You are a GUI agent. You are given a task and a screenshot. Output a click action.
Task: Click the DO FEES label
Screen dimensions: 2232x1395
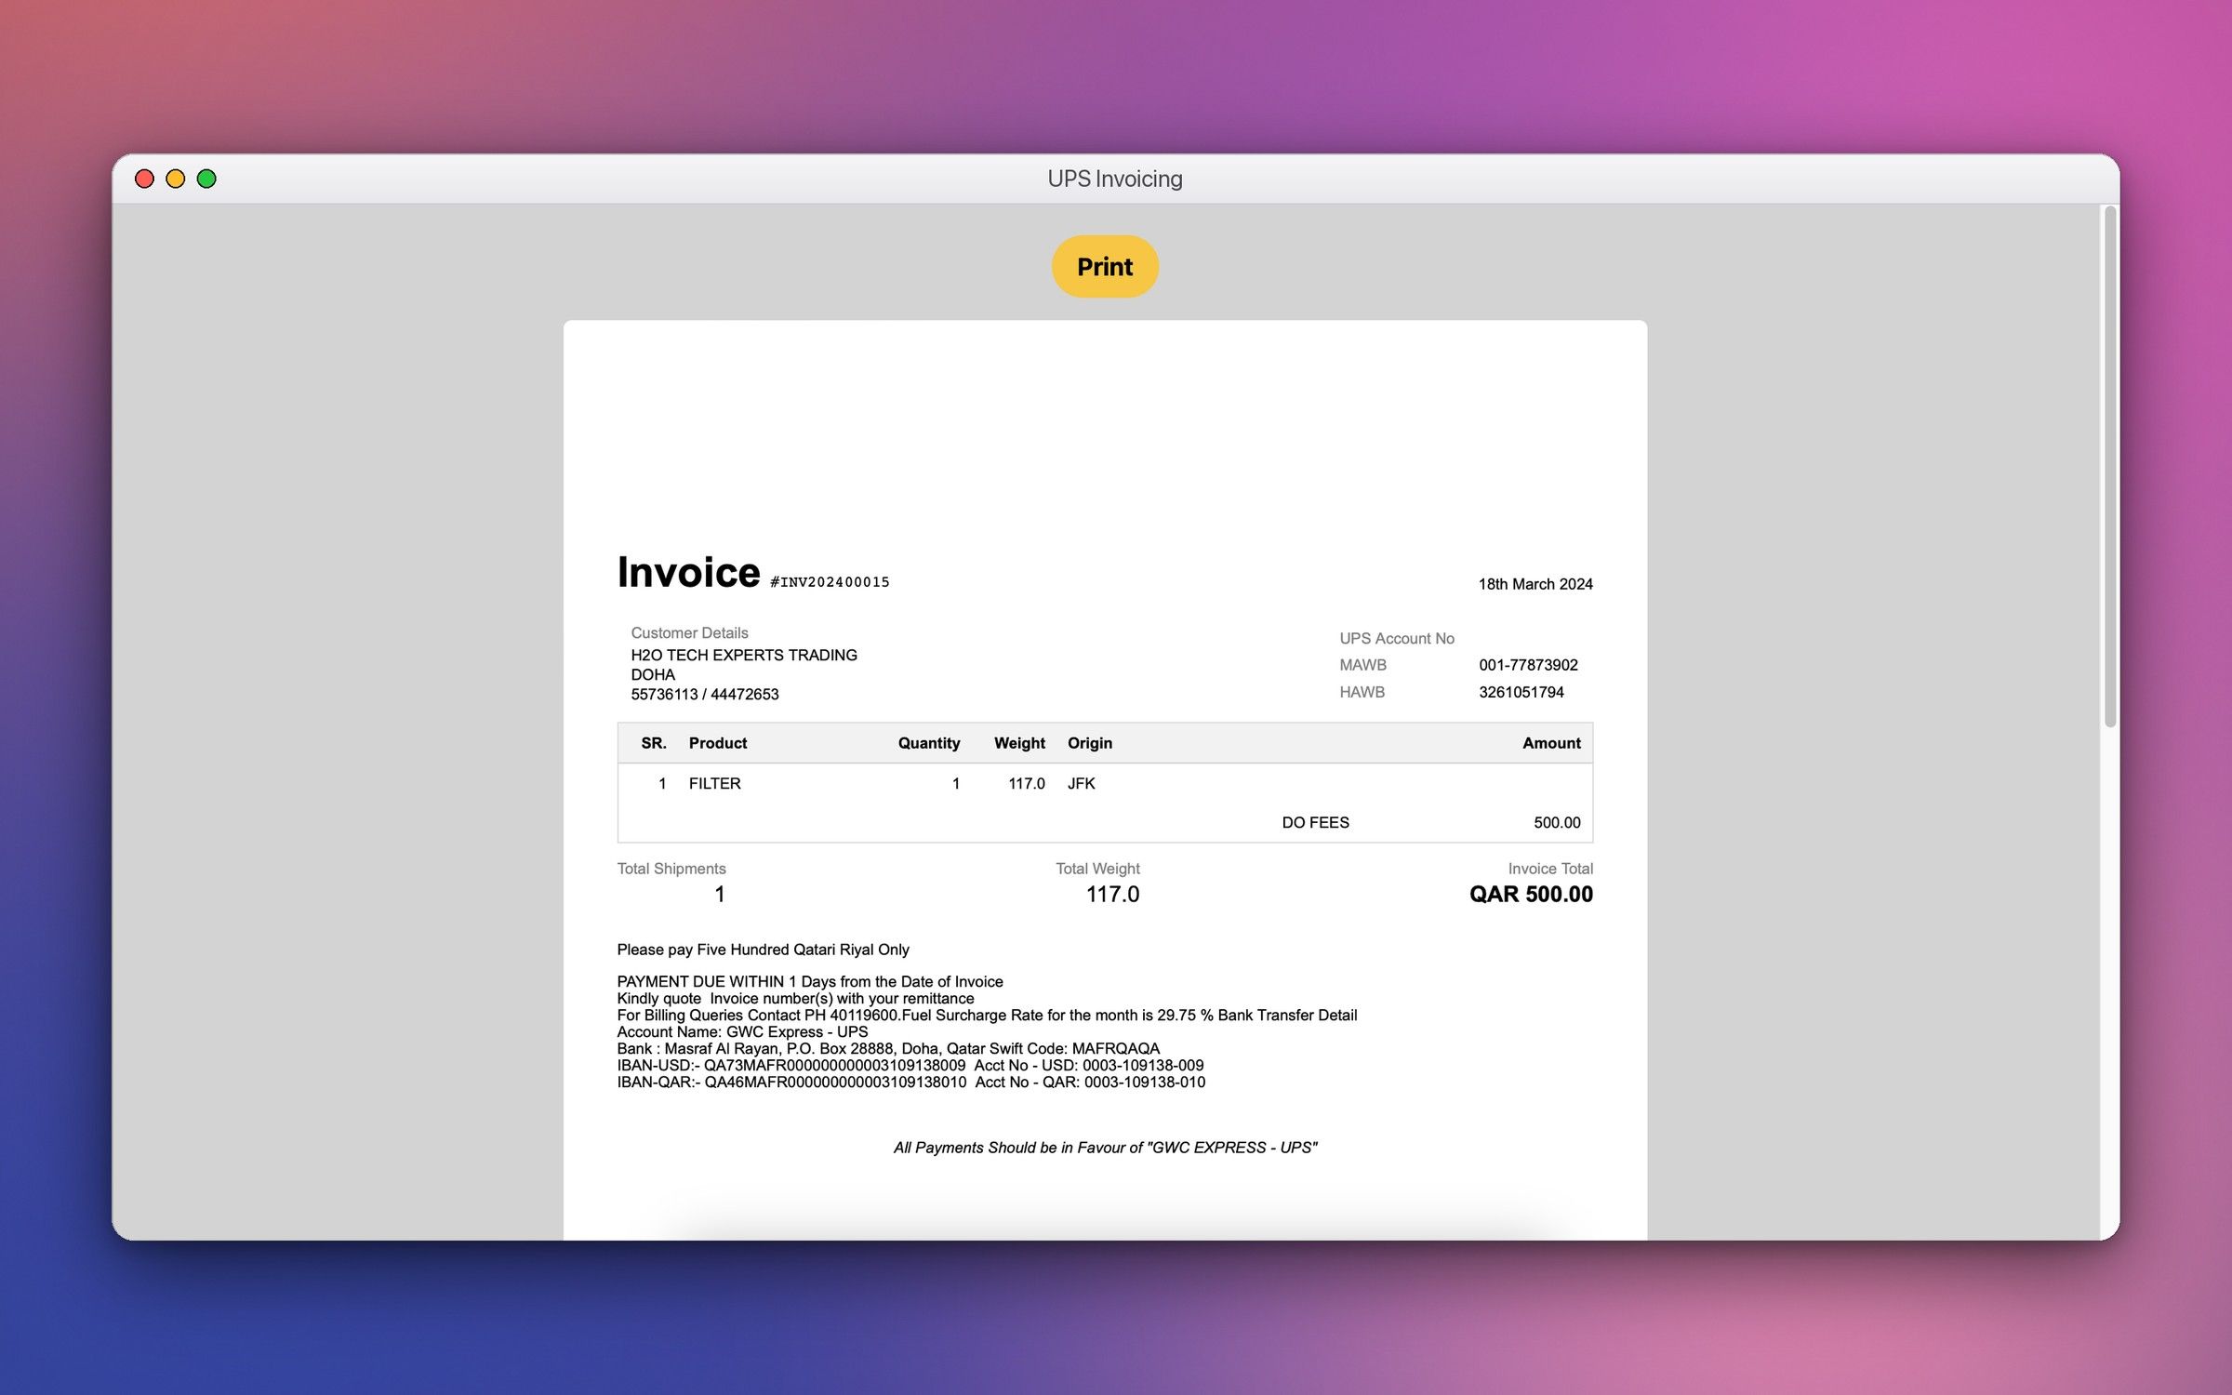(x=1315, y=822)
